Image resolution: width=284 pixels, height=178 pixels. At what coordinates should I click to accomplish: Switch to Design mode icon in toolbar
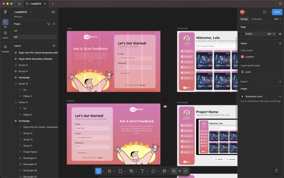pos(180,171)
